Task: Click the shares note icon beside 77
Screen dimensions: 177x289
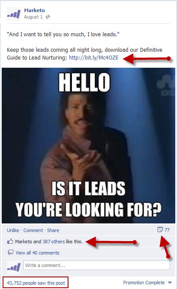Action: [160, 229]
